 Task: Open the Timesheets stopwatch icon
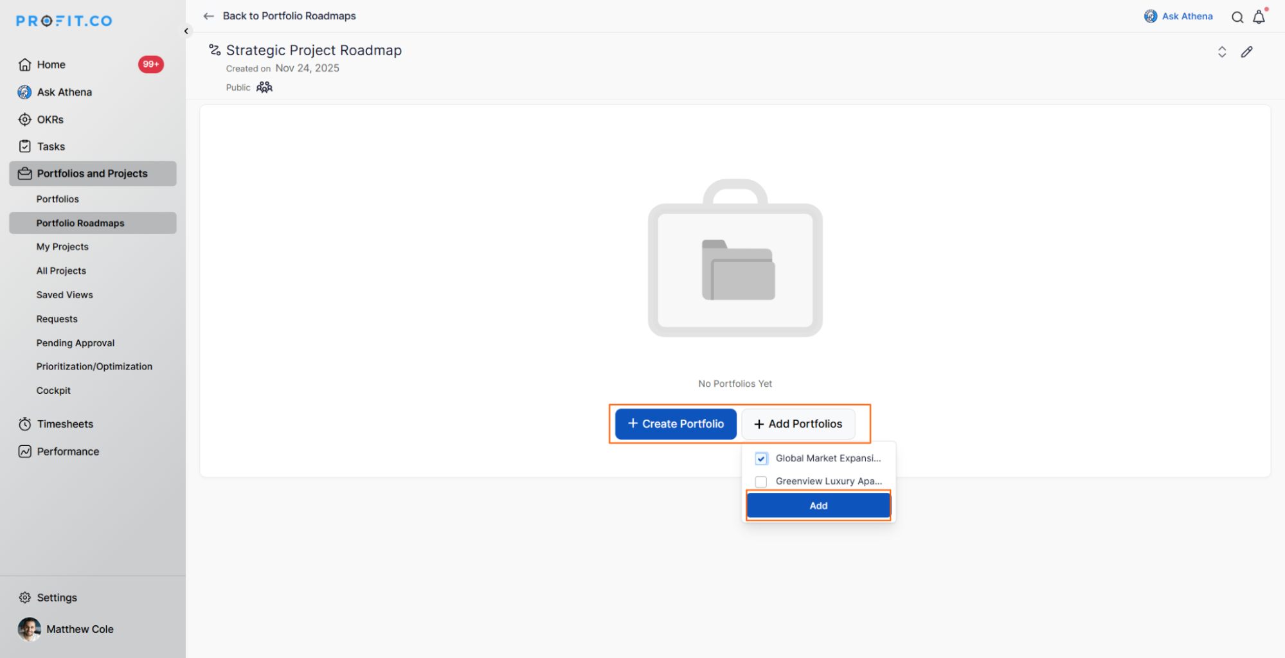click(24, 423)
